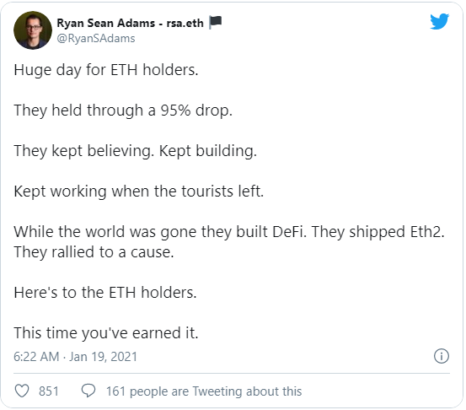Click the line 'Here's to the ETH holders.'
Viewport: 466px width, 410px height.
coord(105,293)
